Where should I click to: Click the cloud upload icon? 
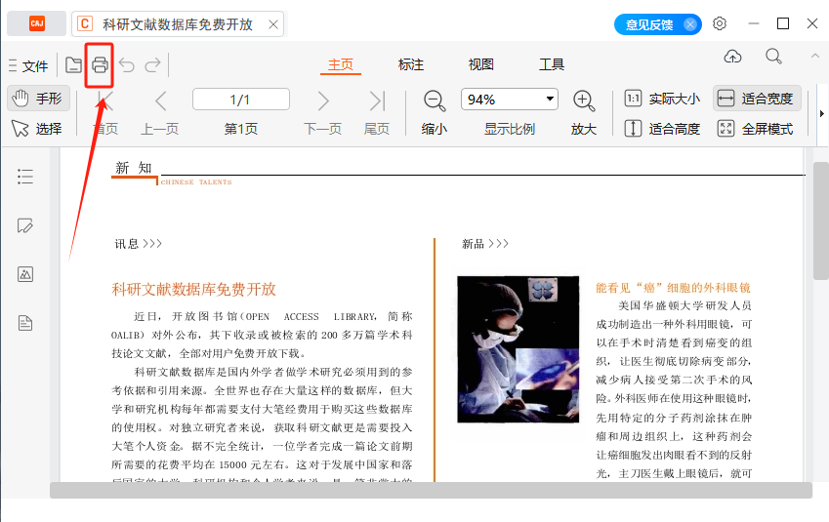pyautogui.click(x=732, y=56)
